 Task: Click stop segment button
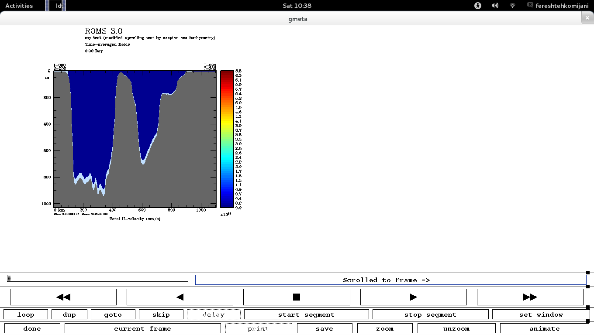(x=430, y=314)
